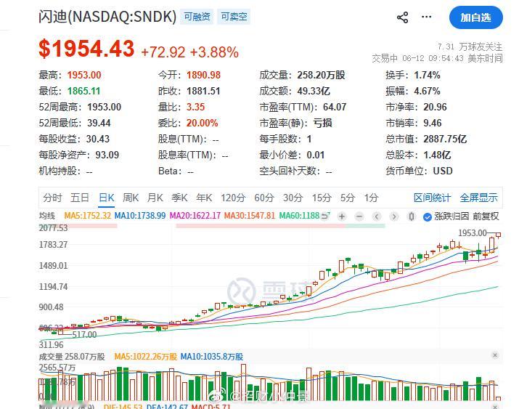
Task: Click the 货币单位 USD value
Action: click(x=443, y=171)
